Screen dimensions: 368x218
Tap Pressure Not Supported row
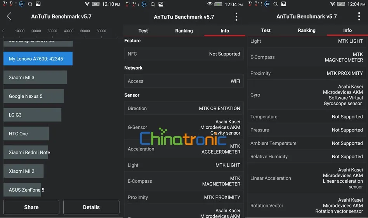(x=307, y=130)
